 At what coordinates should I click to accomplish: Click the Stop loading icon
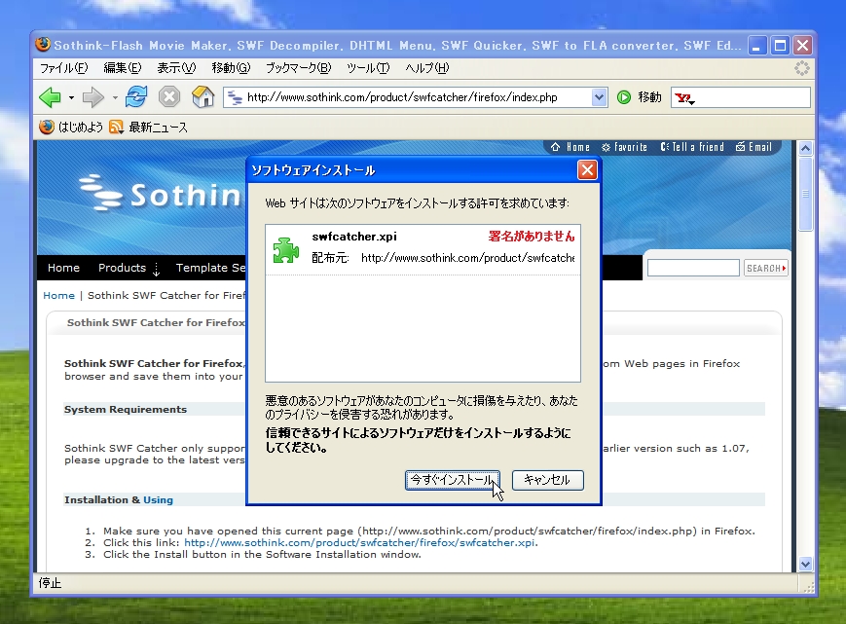click(x=168, y=97)
